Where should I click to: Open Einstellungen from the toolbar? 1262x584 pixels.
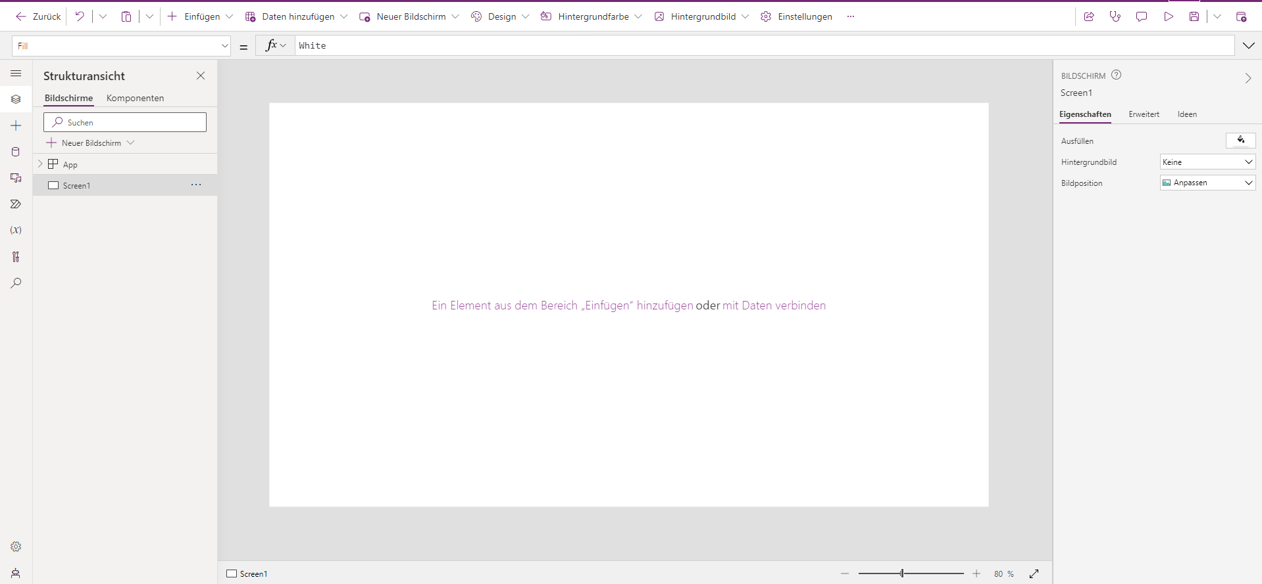coord(796,16)
